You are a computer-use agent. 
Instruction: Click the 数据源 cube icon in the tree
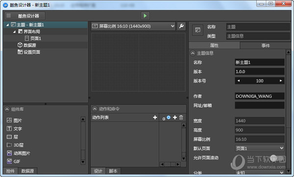pyautogui.click(x=20, y=45)
